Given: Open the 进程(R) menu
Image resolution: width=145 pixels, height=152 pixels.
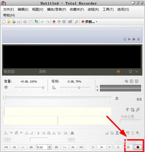Looking at the screenshot, I should 93,10.
